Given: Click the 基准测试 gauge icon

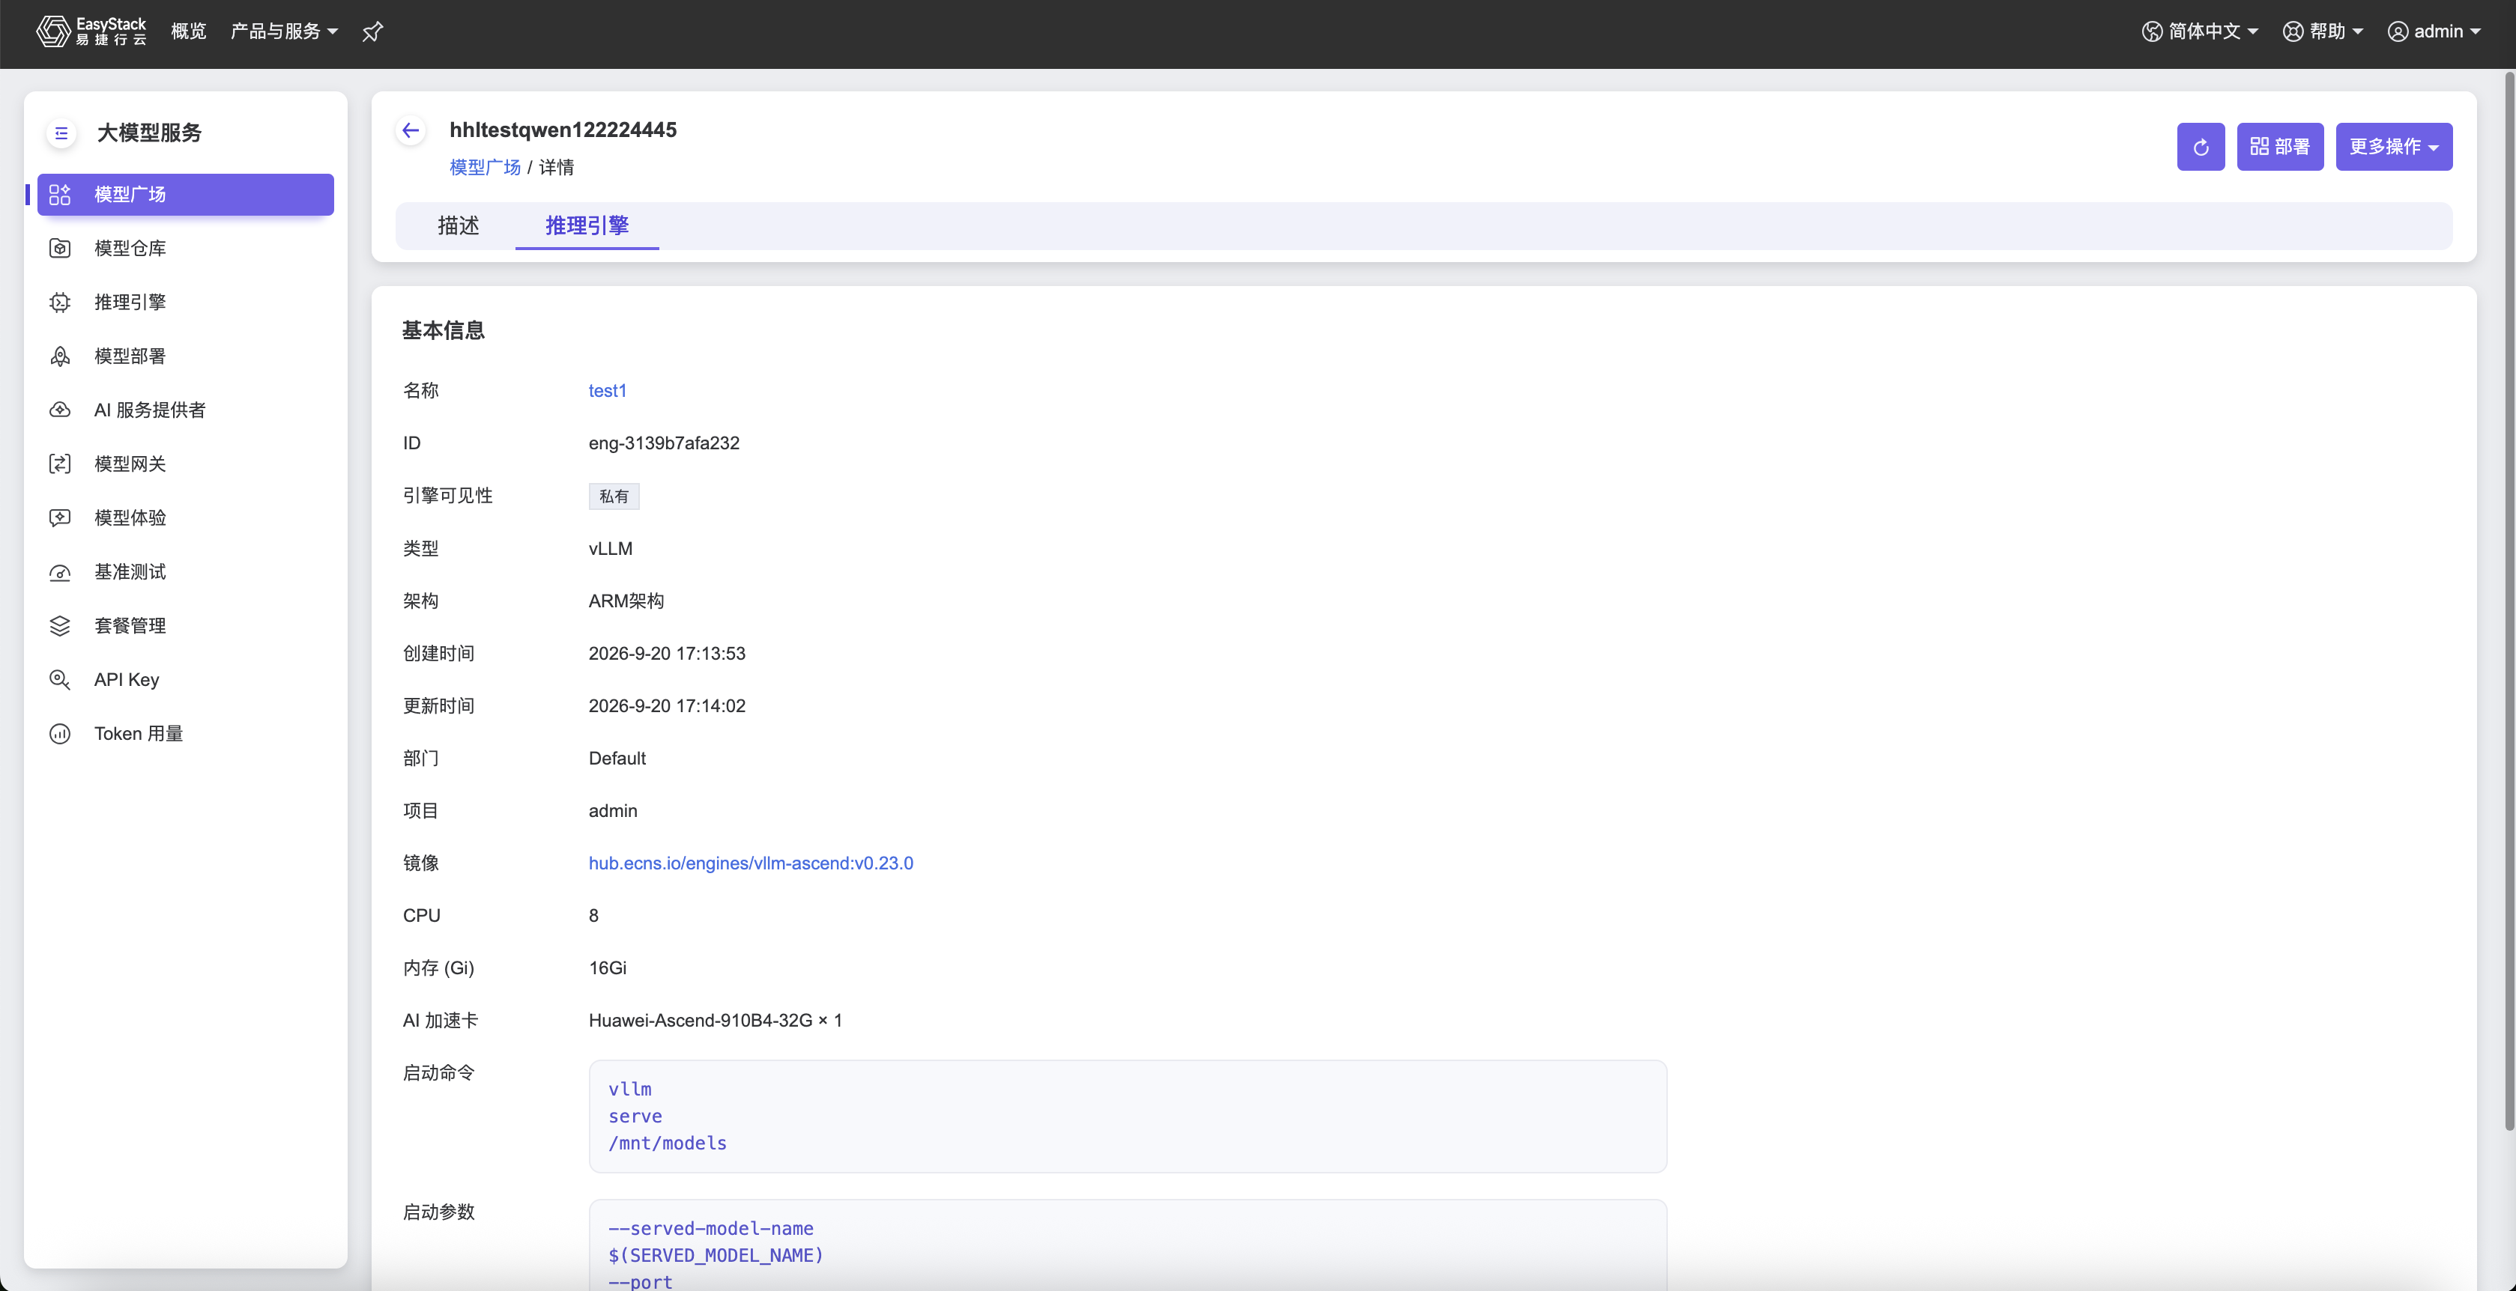Looking at the screenshot, I should tap(60, 572).
